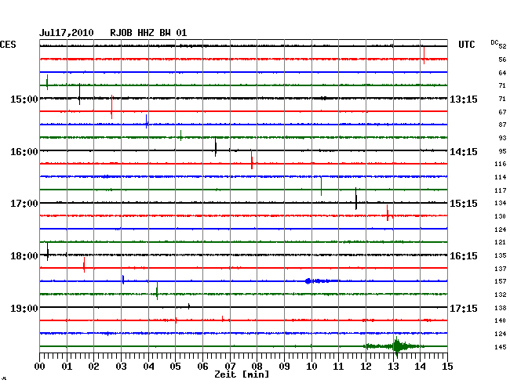Screen dimensions: 510x387
Task: Click the 13:15 UTC time label
Action: (464, 99)
